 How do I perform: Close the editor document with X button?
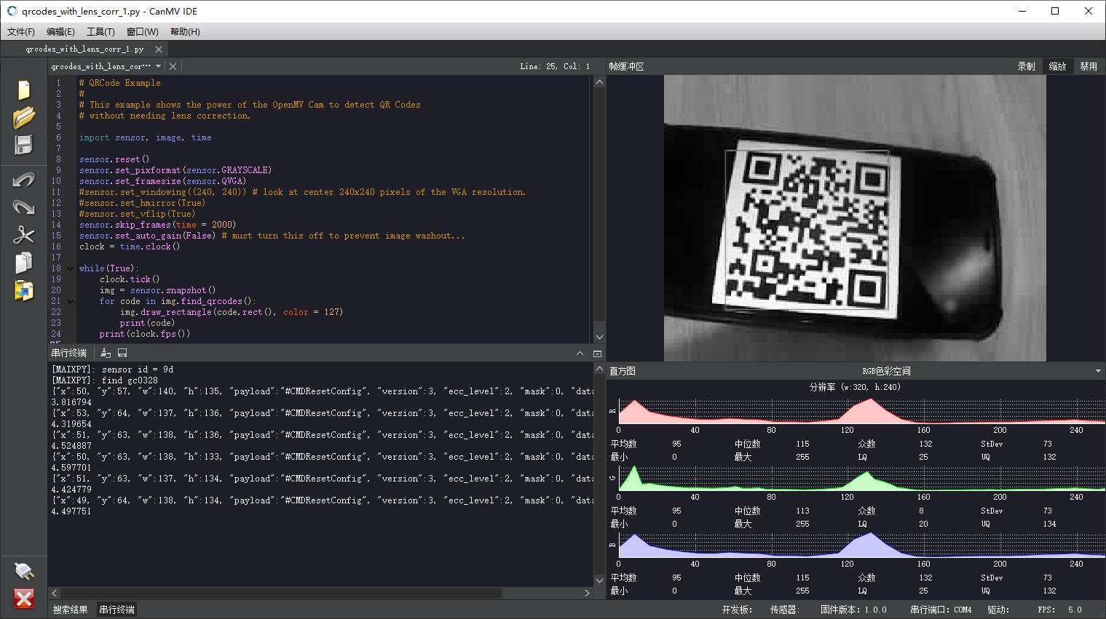coord(173,66)
